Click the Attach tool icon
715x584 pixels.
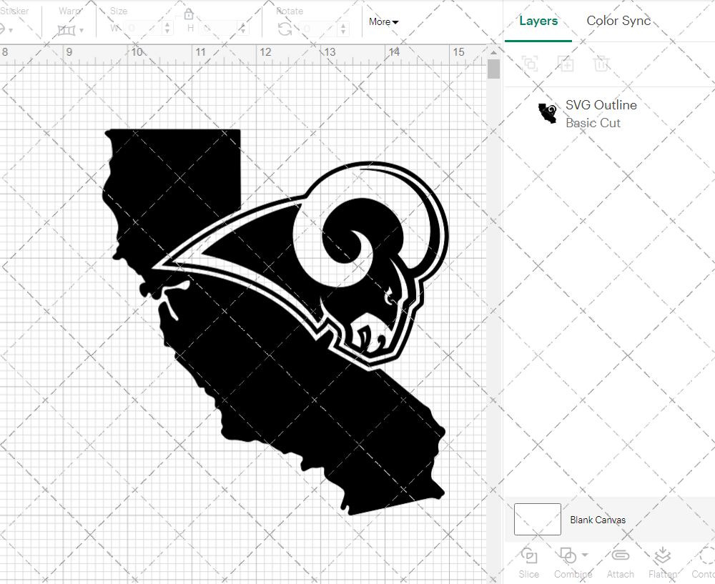(x=620, y=555)
